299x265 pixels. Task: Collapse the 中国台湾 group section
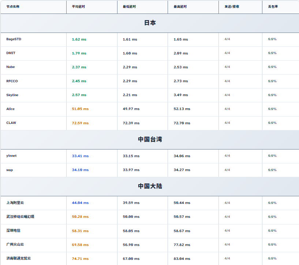(150, 140)
